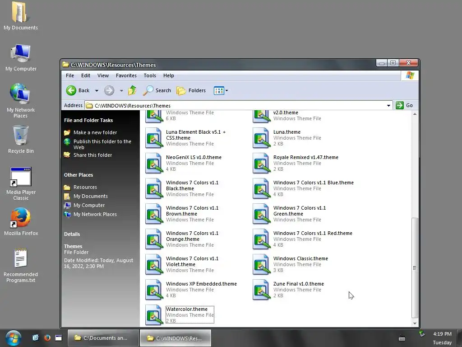The height and width of the screenshot is (347, 462).
Task: Click Publish this folder to the Web
Action: tap(102, 144)
